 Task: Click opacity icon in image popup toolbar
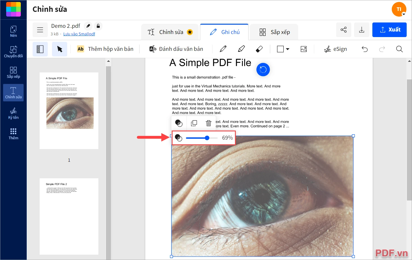[179, 123]
